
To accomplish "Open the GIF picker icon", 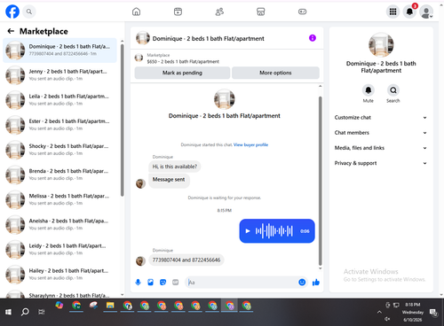I will point(176,283).
